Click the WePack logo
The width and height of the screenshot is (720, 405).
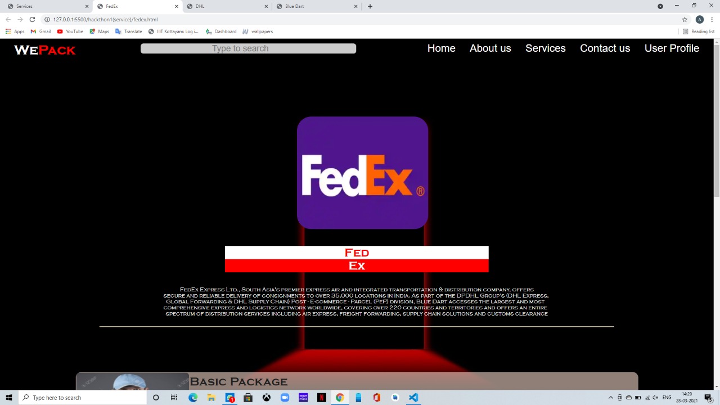point(44,50)
